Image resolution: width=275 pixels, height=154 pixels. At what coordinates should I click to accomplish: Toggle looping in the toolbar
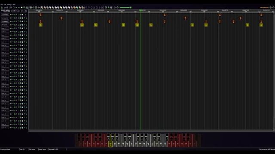[24, 8]
